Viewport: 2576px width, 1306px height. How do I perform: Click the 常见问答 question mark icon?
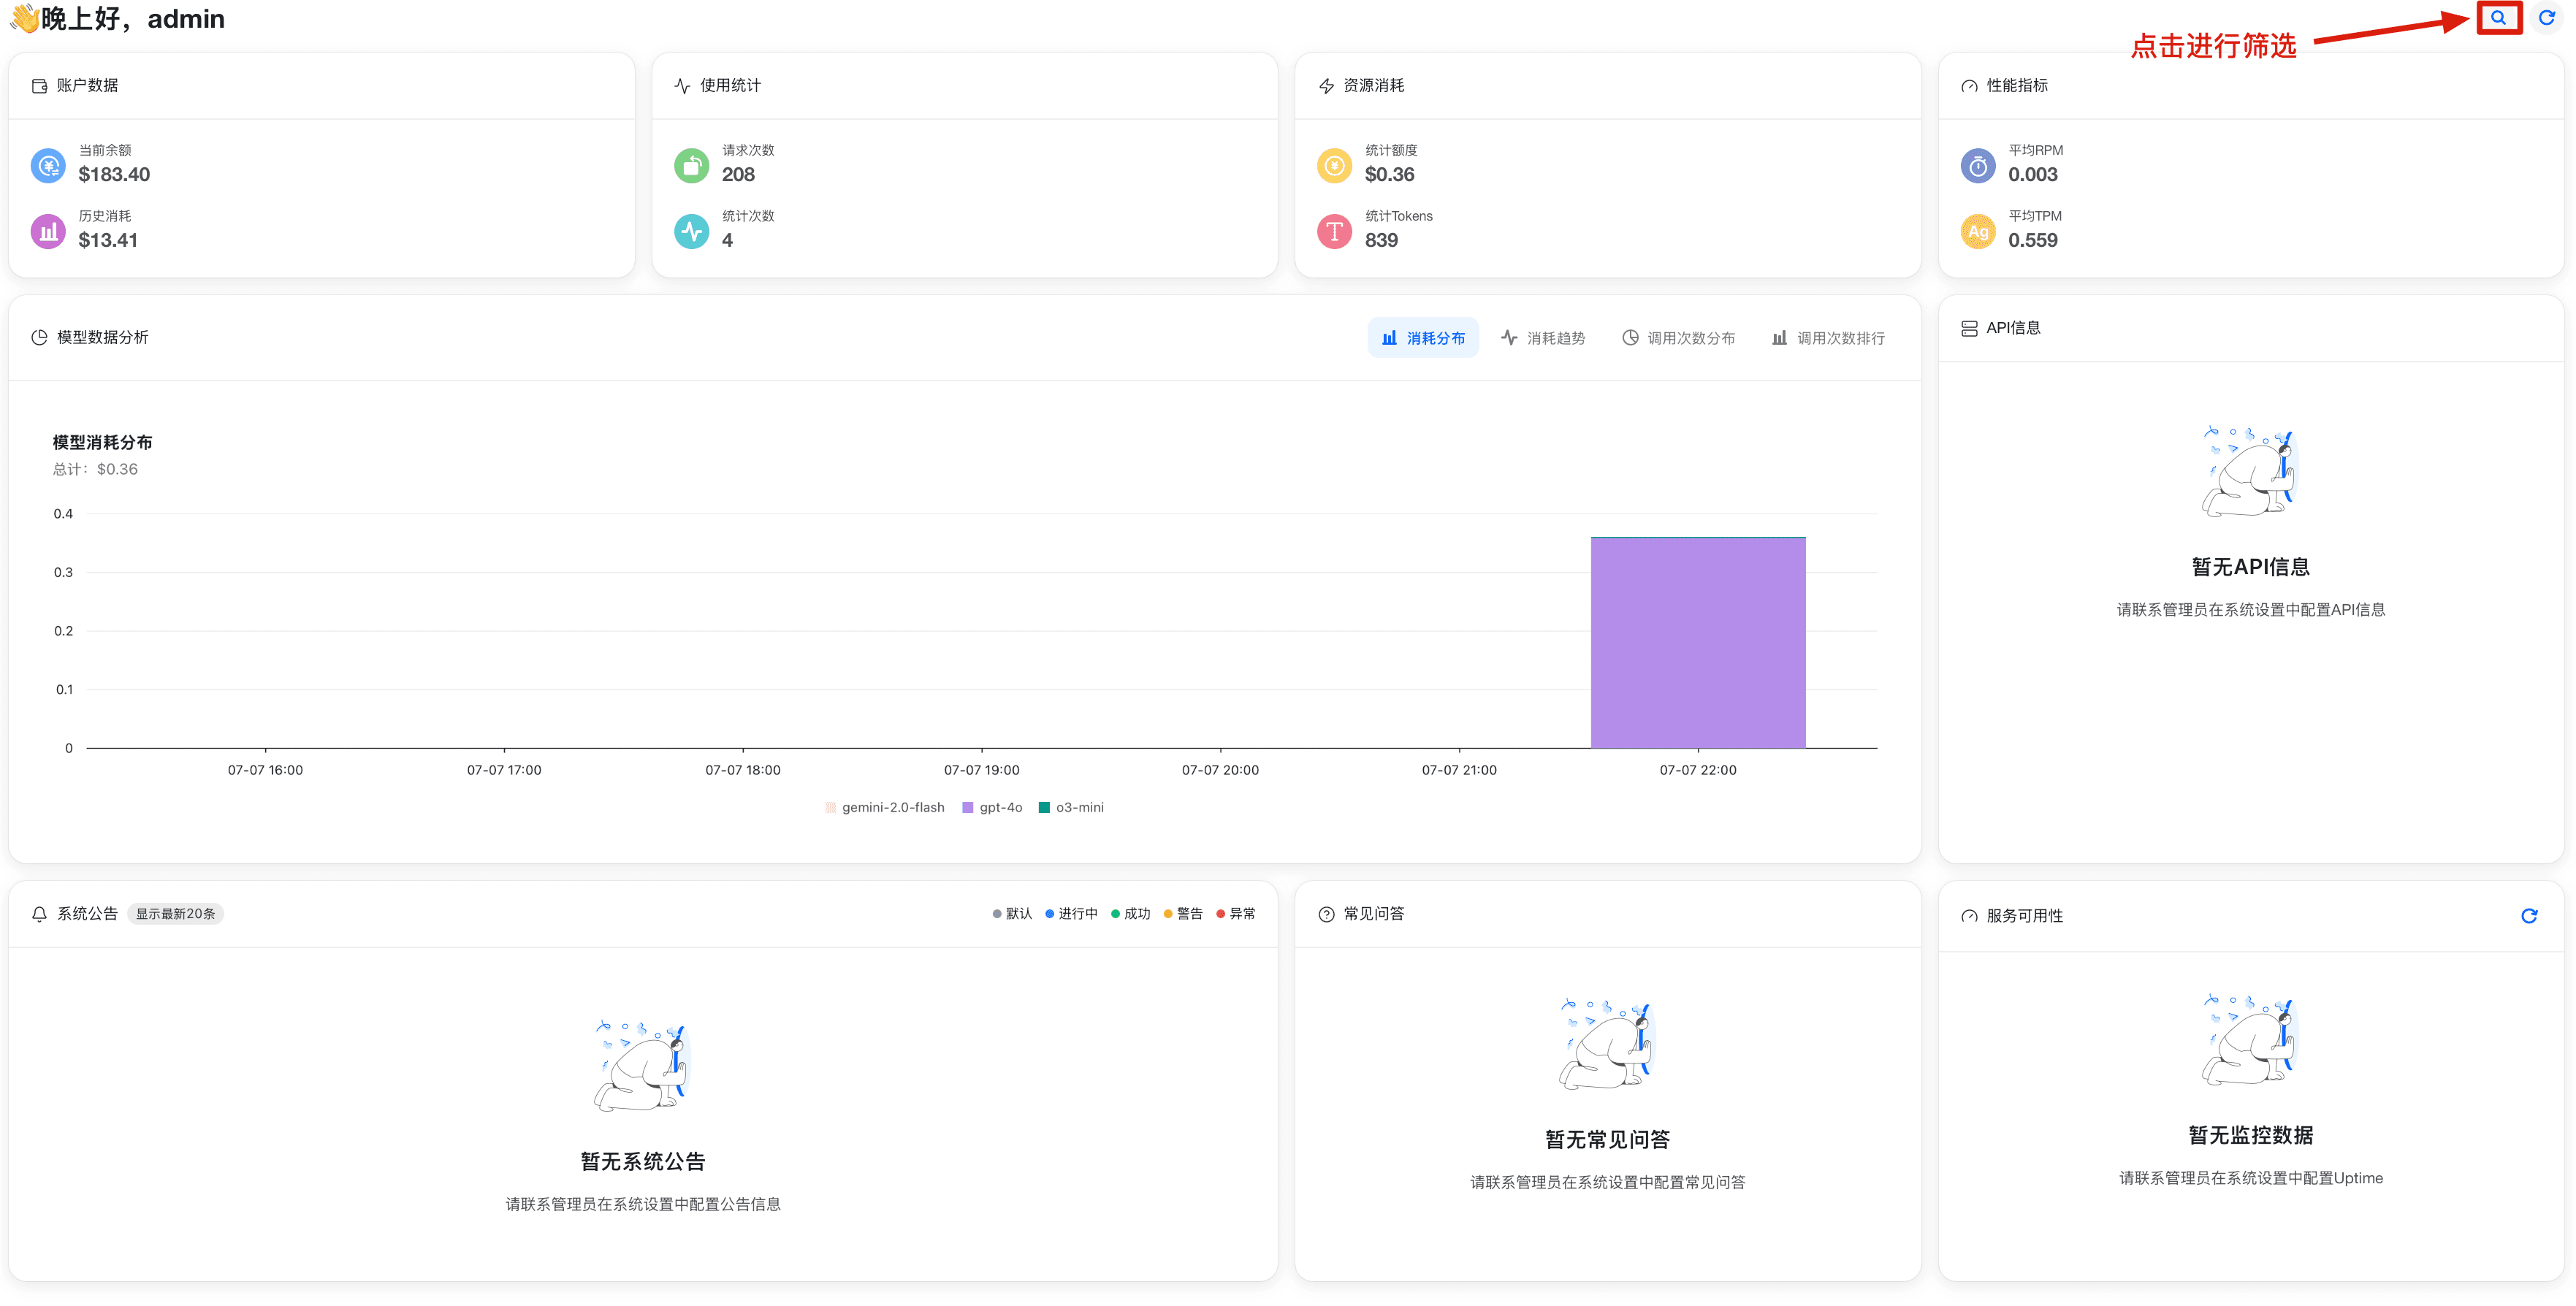pyautogui.click(x=1325, y=913)
